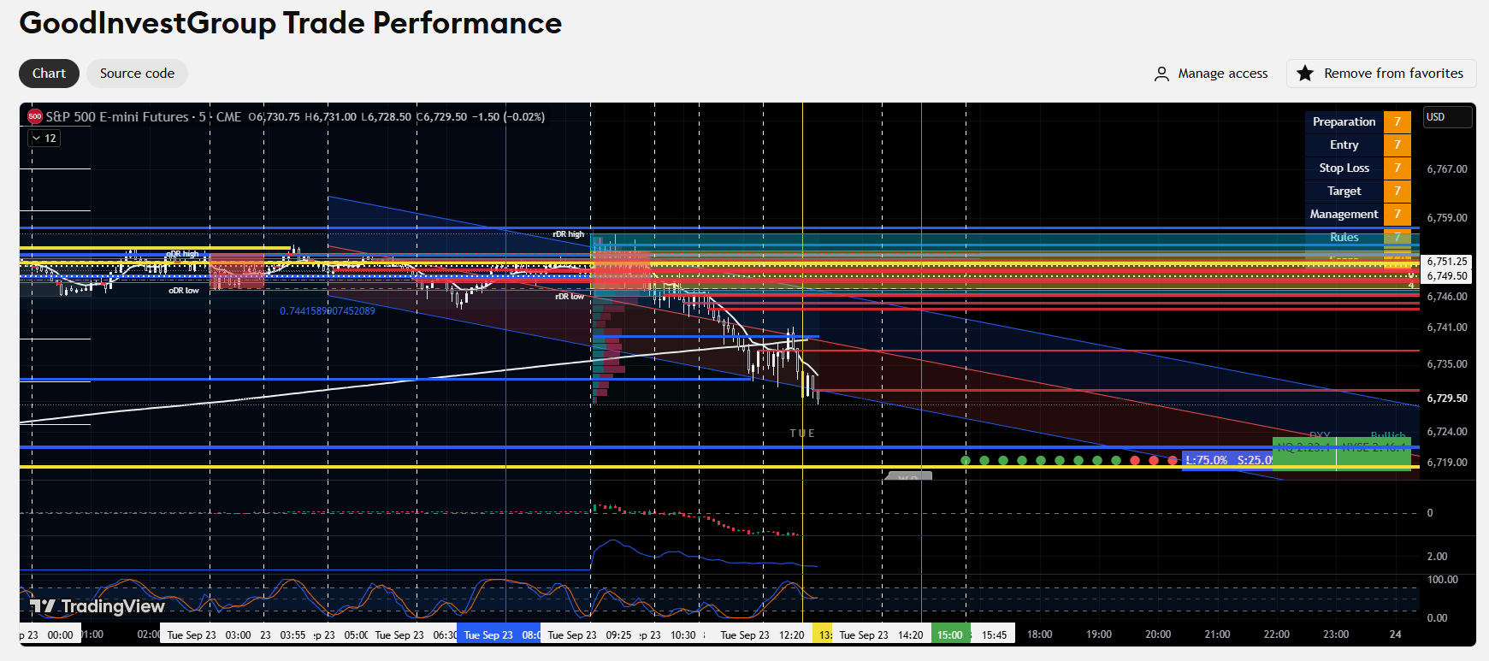
Task: Click the blue Tue Sep 23 time label
Action: point(488,634)
